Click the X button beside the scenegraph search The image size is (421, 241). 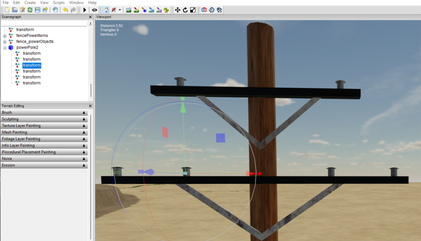[90, 24]
